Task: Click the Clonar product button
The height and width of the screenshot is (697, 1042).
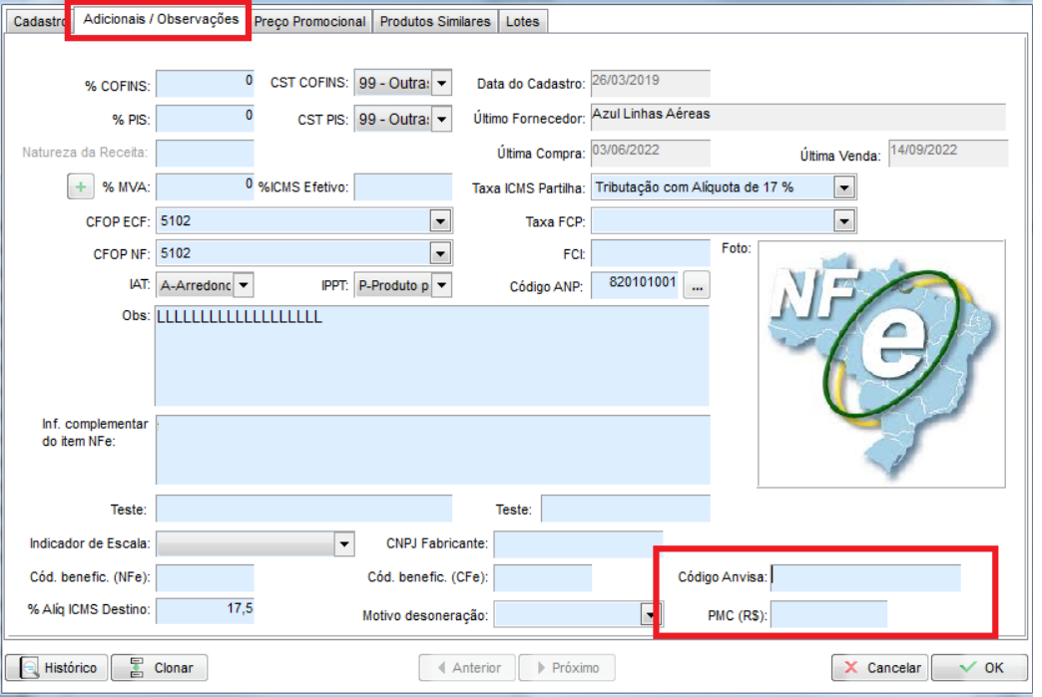Action: [x=159, y=668]
